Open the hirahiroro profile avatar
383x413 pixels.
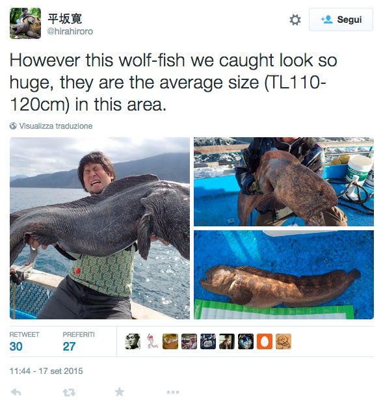coord(25,23)
